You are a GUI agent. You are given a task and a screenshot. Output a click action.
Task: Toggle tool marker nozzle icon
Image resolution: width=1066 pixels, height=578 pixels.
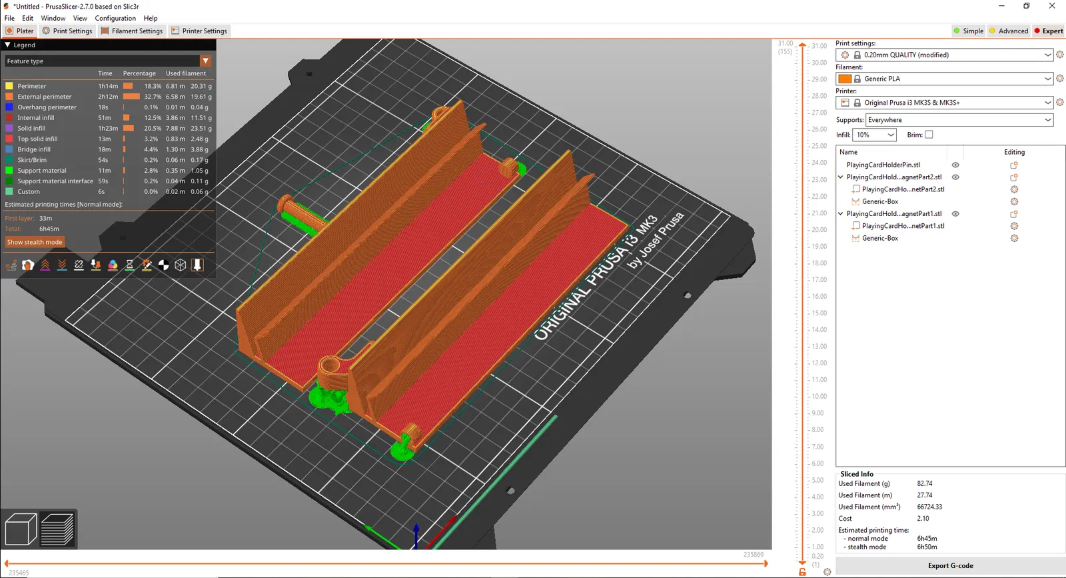(197, 265)
